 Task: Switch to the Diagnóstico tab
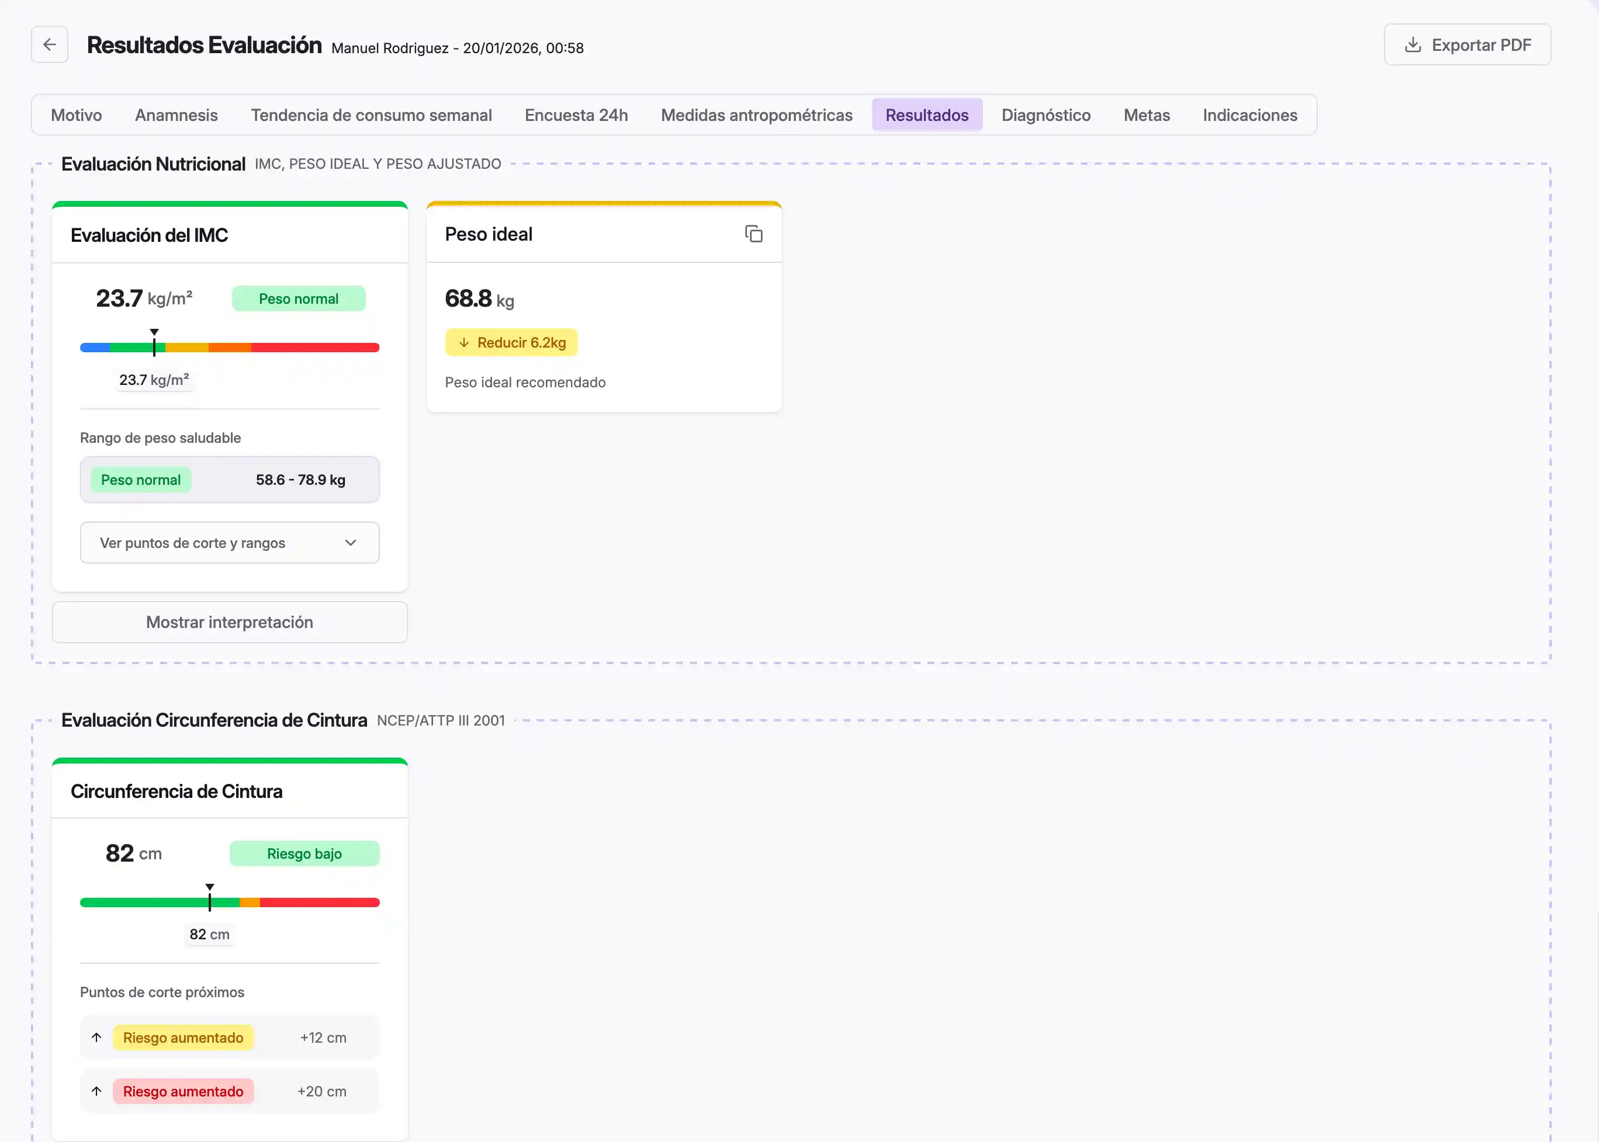click(x=1046, y=114)
